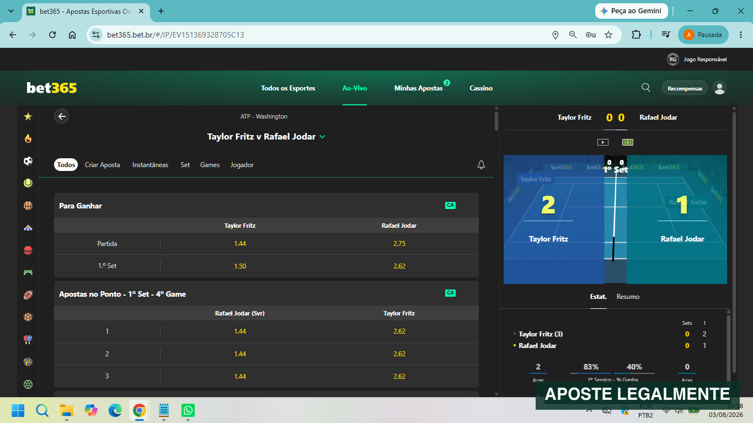Open the Favorites star in sports sidebar
The height and width of the screenshot is (423, 753).
click(x=28, y=116)
